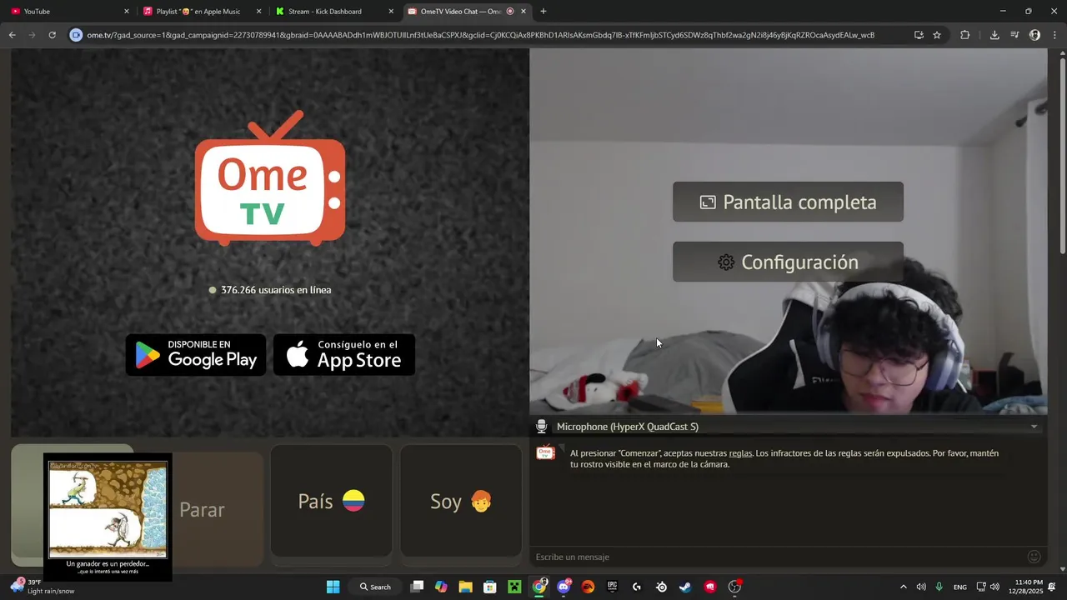Select the OmeTV Video Chat tab

[467, 12]
